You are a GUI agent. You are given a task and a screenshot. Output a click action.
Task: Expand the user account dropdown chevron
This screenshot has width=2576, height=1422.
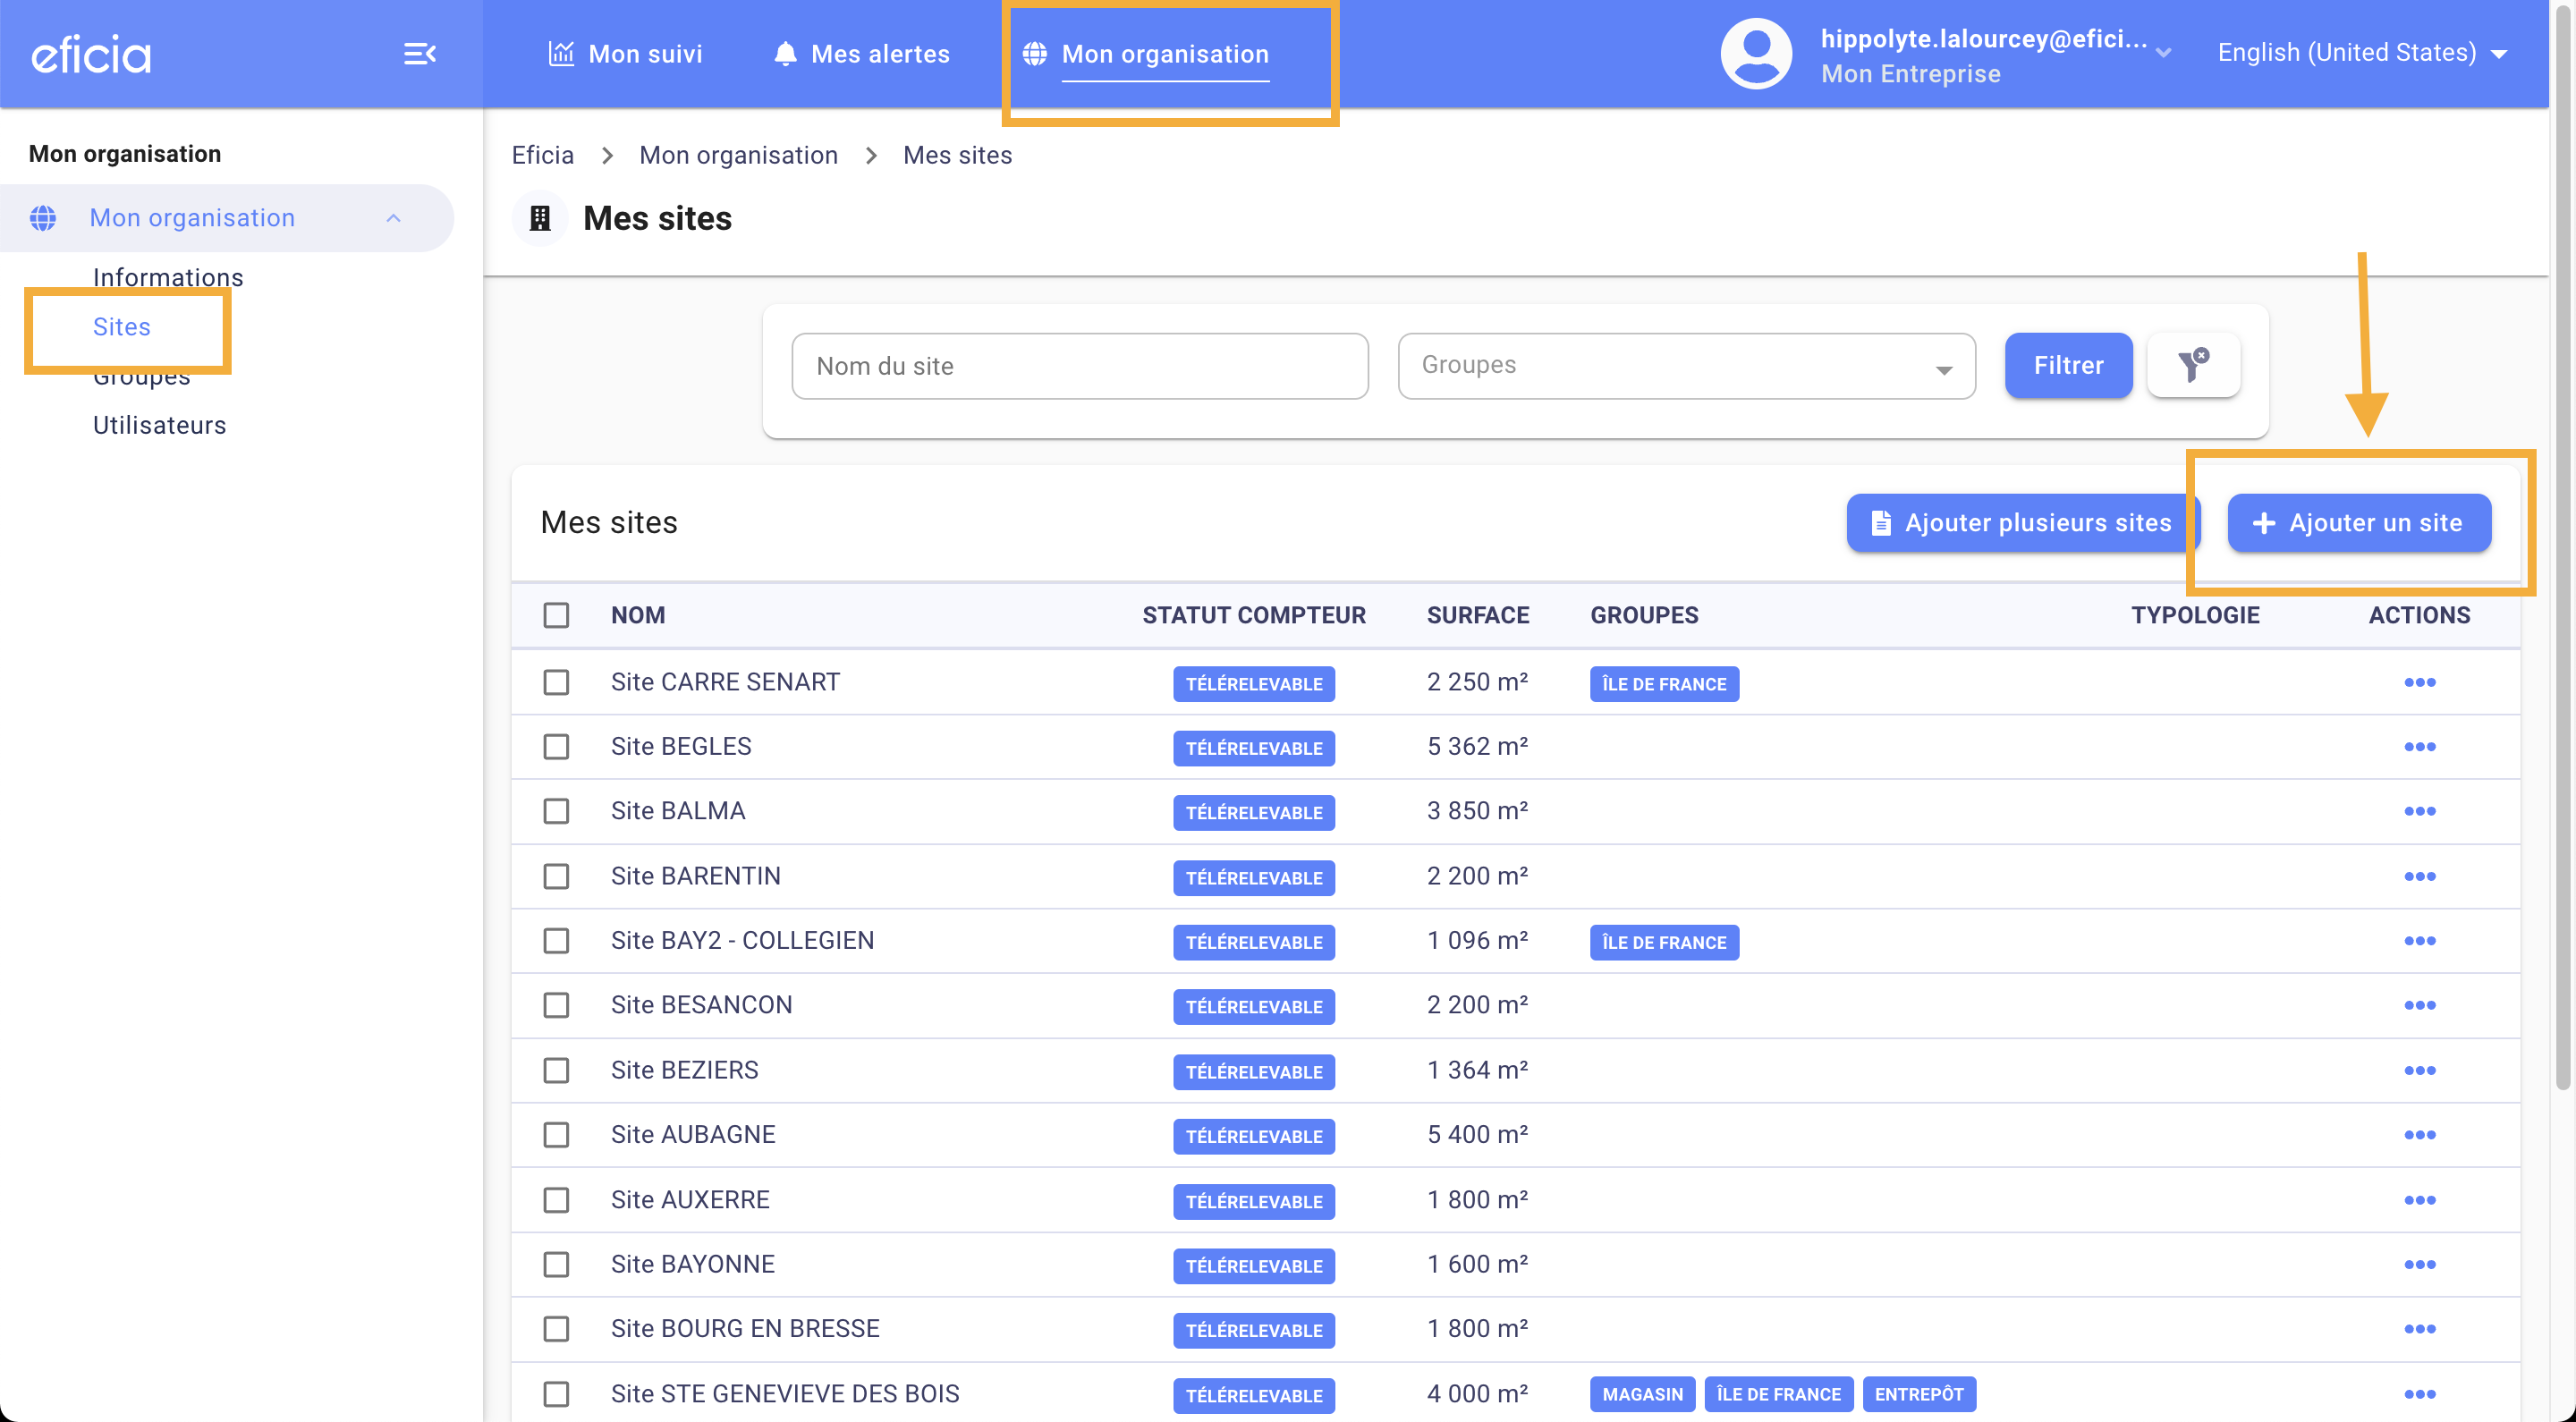point(2163,53)
